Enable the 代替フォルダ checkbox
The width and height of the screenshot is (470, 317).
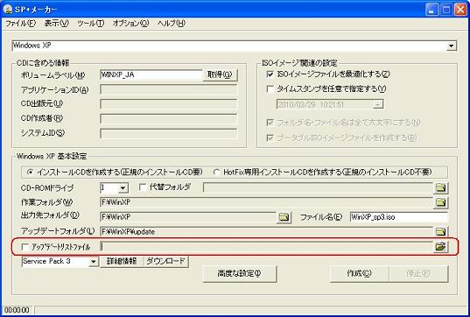click(x=143, y=187)
